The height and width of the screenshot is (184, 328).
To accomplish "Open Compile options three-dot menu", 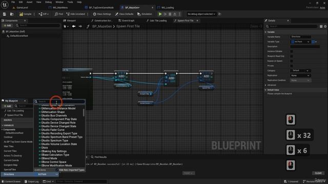I will (x=34, y=14).
